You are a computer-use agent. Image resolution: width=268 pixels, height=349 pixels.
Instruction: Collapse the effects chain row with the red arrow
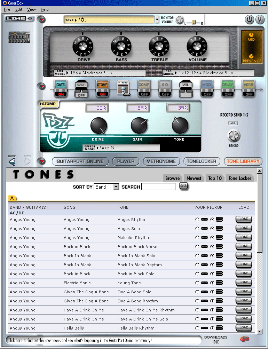click(42, 86)
